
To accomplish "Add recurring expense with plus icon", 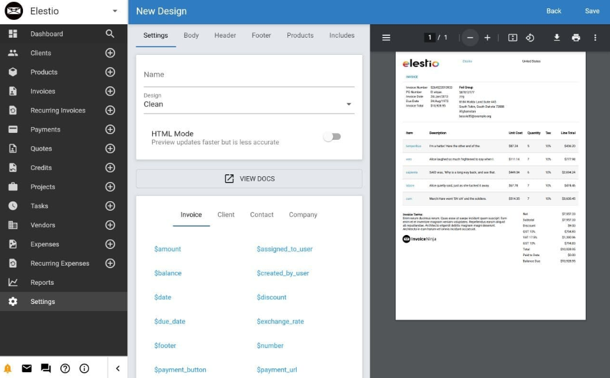I will 110,264.
